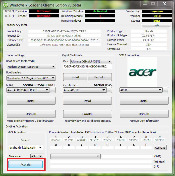Click the Acer logo image
175x176 pixels.
click(142, 72)
